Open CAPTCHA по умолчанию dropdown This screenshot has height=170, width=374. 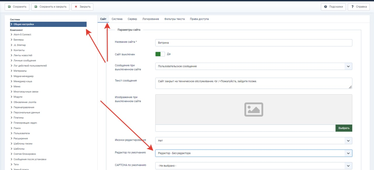pyautogui.click(x=254, y=166)
